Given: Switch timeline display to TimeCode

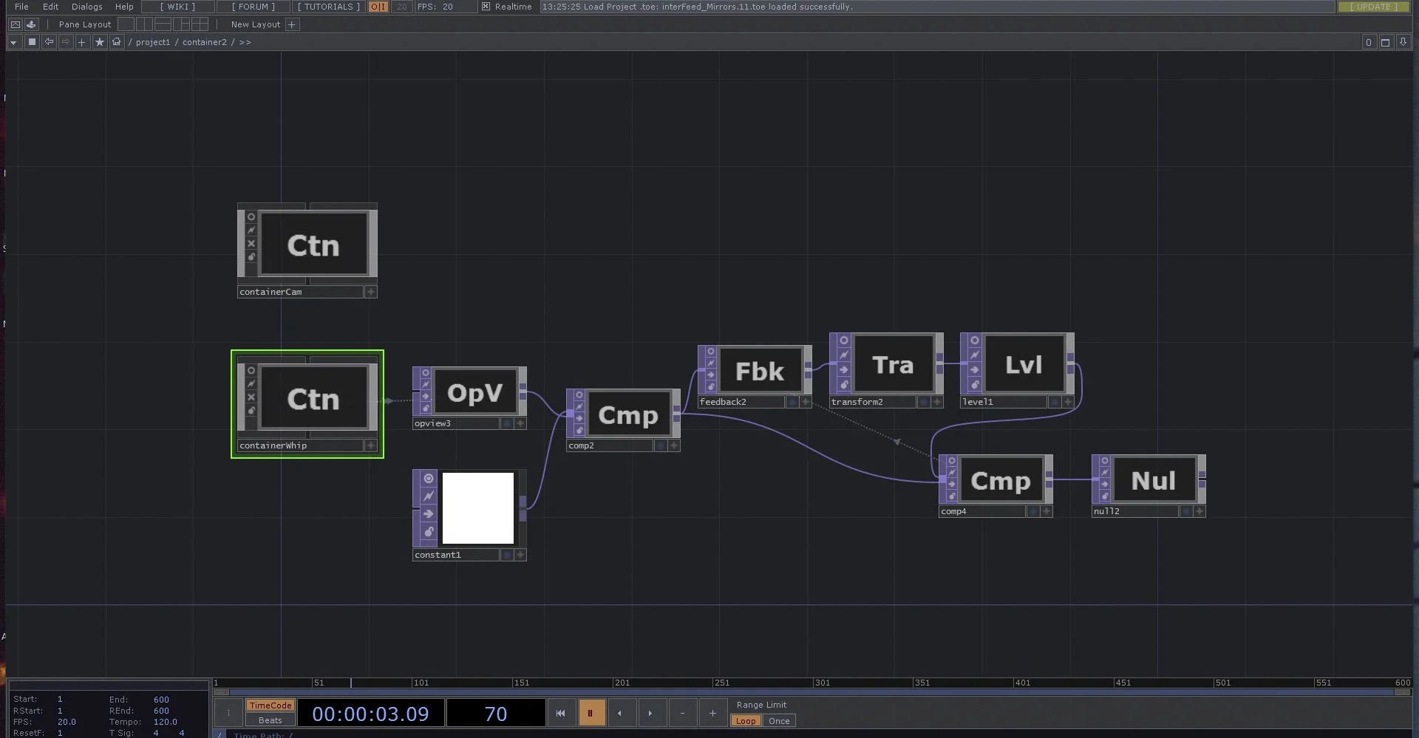Looking at the screenshot, I should coord(270,705).
